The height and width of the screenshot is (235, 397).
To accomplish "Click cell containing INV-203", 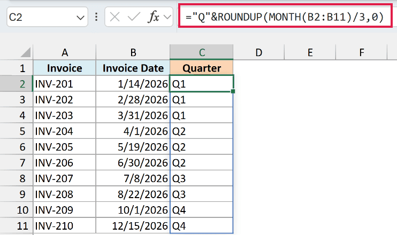I will [x=65, y=115].
